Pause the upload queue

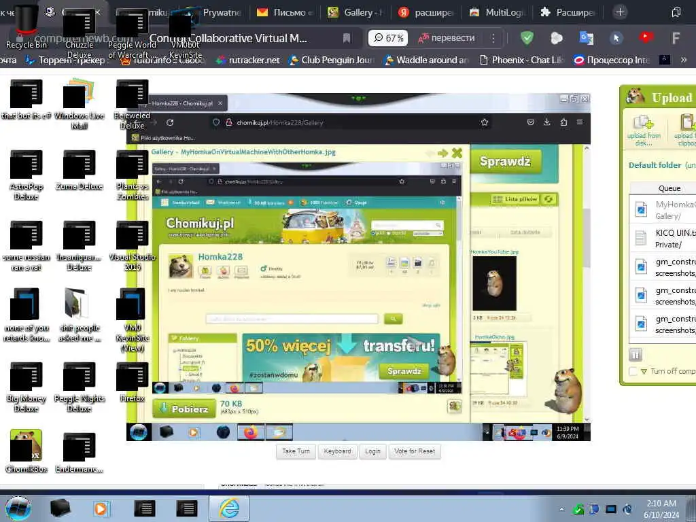click(636, 355)
